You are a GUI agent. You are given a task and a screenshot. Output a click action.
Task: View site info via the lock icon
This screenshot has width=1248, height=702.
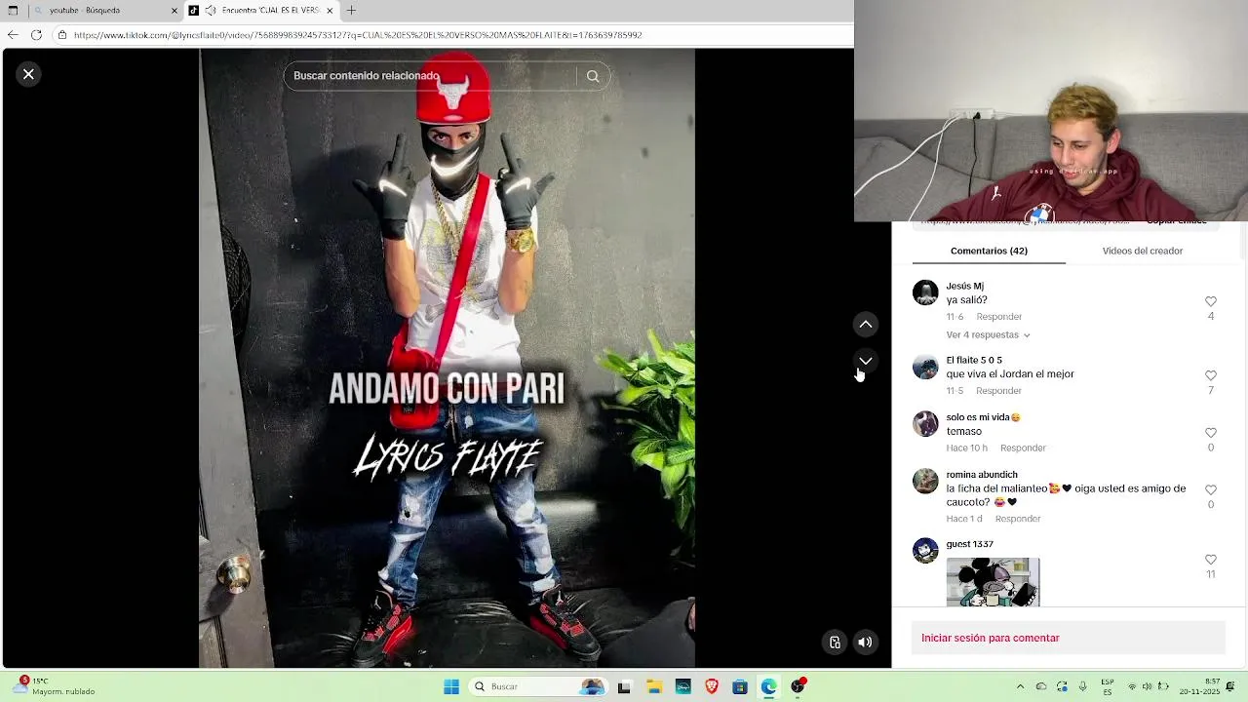pyautogui.click(x=62, y=35)
